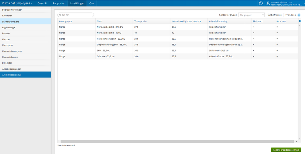Screen dimensions: 305x154
Task: Click the vertical scrollbar down arrow
Action: [x=300, y=138]
